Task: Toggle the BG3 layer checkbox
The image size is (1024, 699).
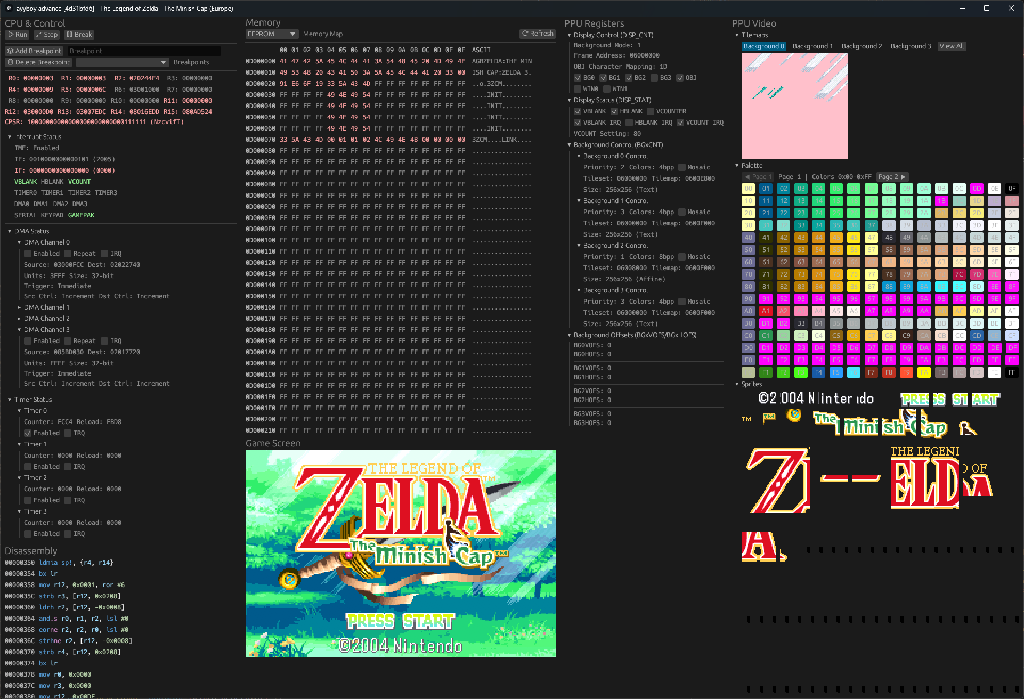Action: tap(654, 78)
